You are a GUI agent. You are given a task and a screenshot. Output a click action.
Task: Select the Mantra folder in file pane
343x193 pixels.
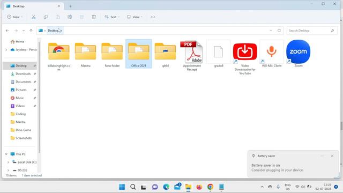(86, 54)
